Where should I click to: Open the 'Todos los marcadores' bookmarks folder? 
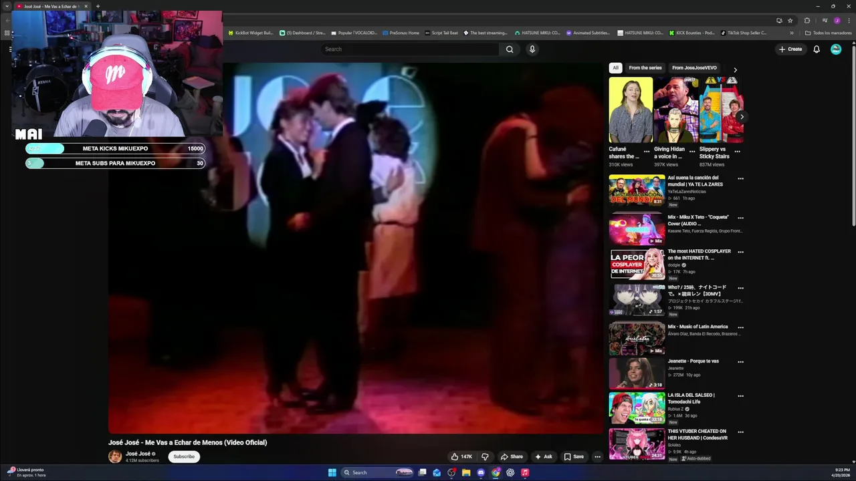pyautogui.click(x=828, y=33)
